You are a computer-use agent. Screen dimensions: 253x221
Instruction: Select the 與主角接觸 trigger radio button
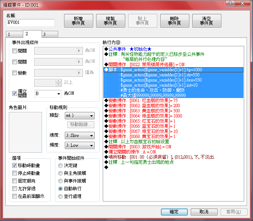(60, 173)
